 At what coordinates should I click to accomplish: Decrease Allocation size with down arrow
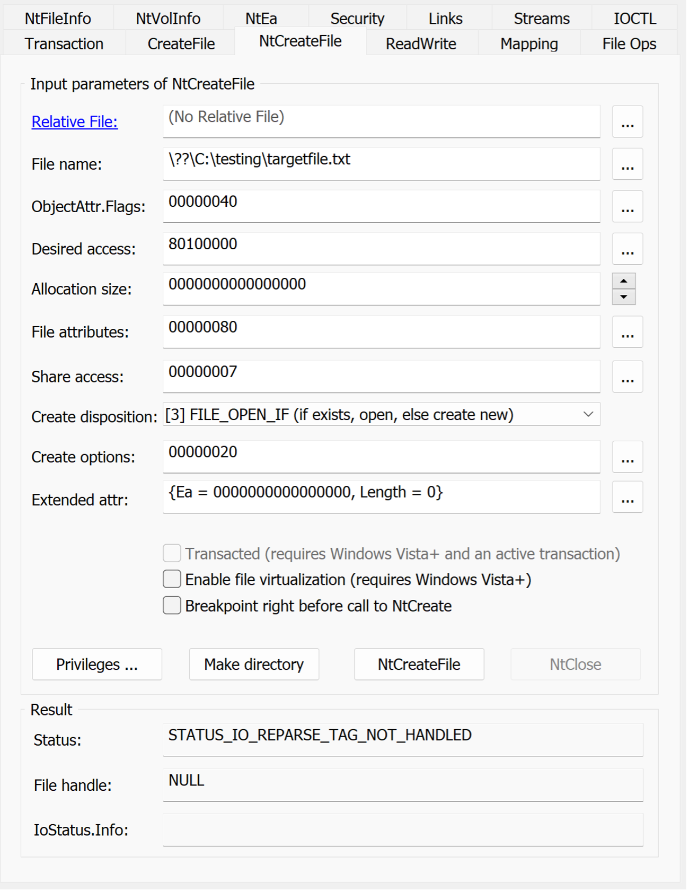[624, 297]
